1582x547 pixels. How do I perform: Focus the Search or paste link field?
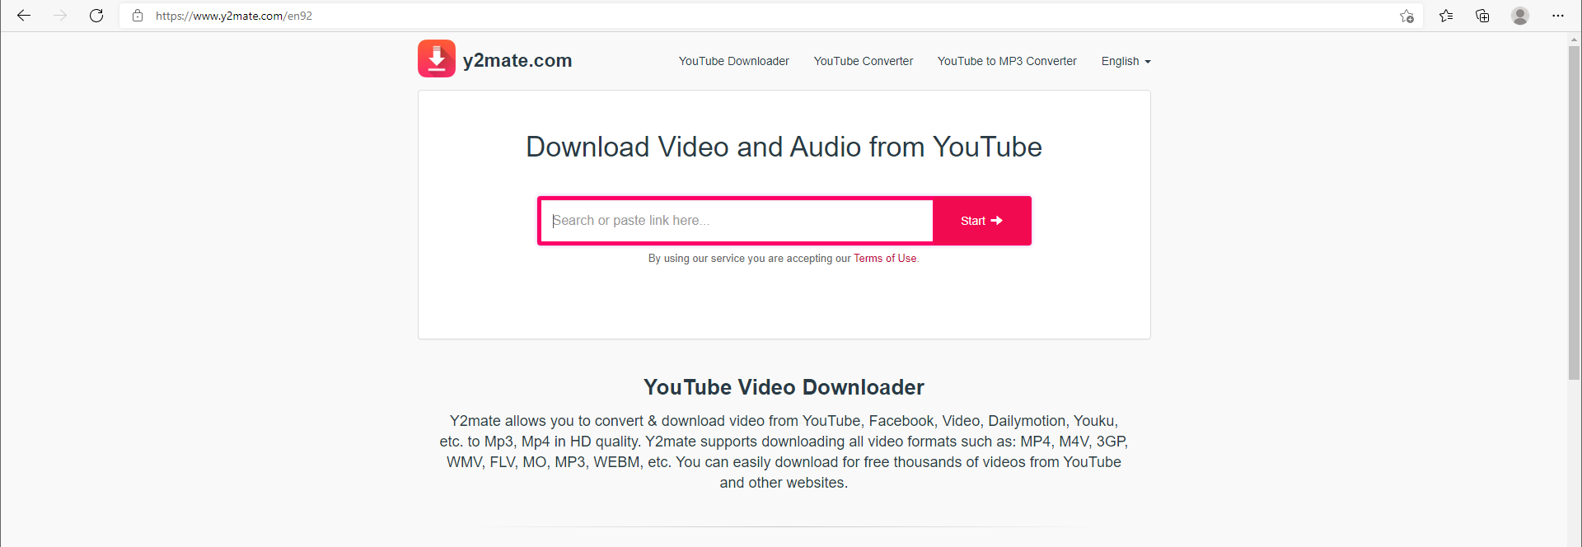(x=737, y=221)
